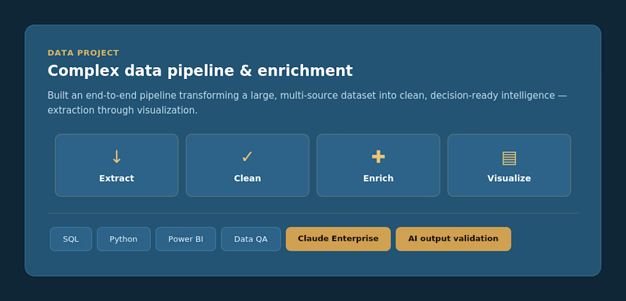The image size is (626, 301).
Task: Click the divider line above skill tags
Action: pyautogui.click(x=312, y=213)
